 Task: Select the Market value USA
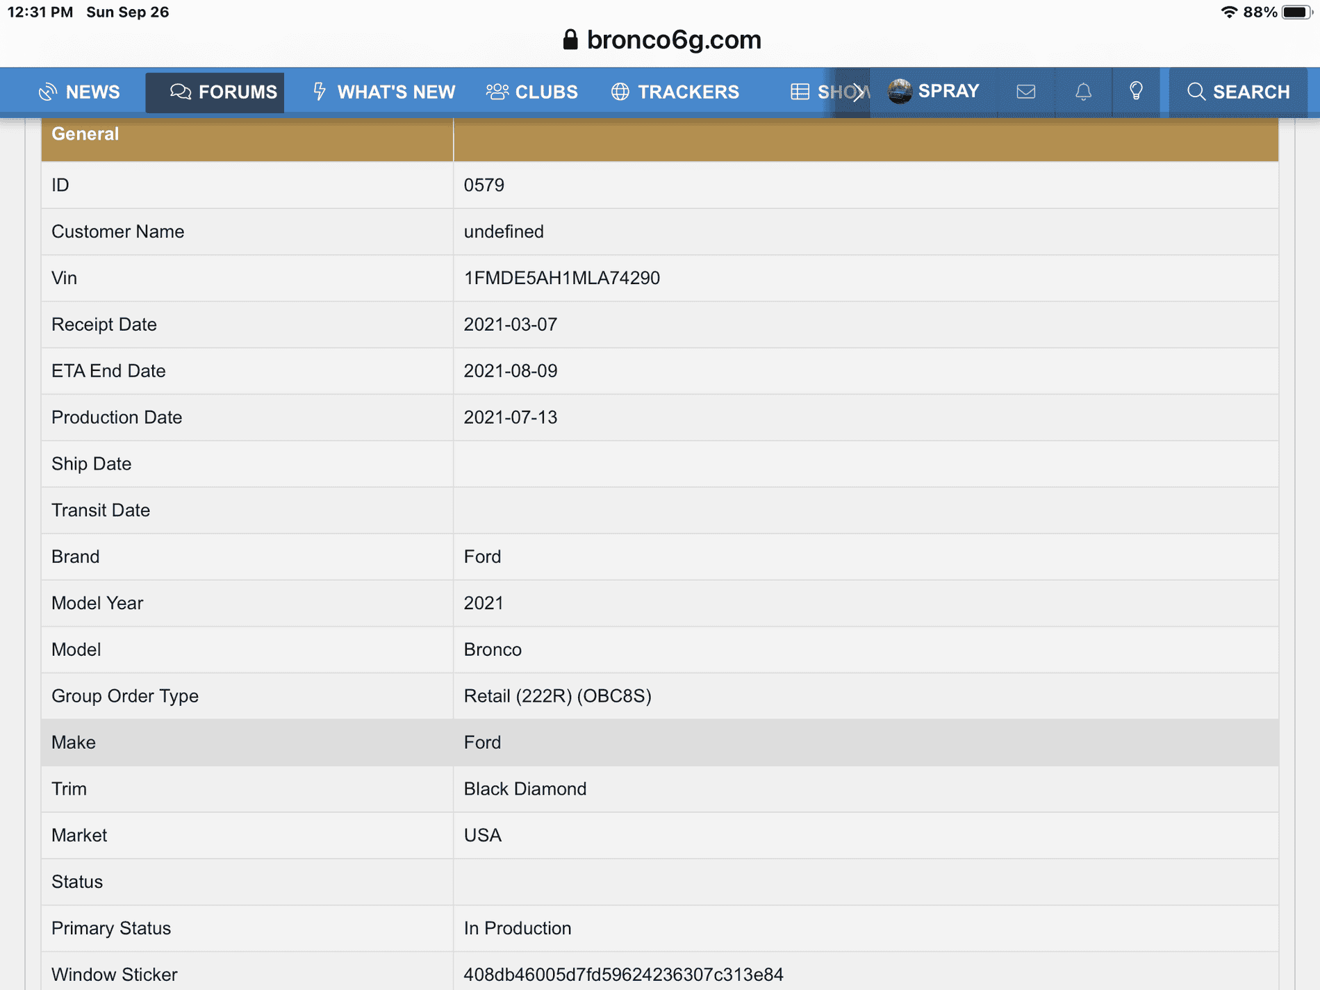[482, 836]
